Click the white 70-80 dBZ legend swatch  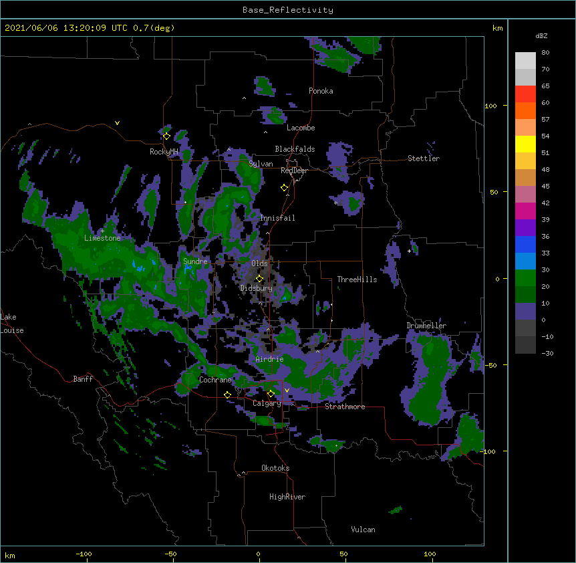(525, 61)
